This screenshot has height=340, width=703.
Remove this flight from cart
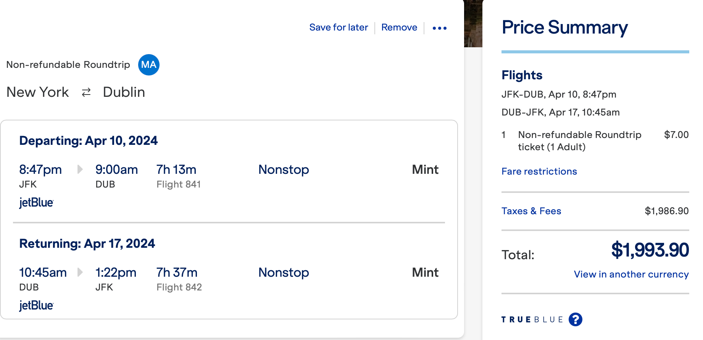[399, 27]
